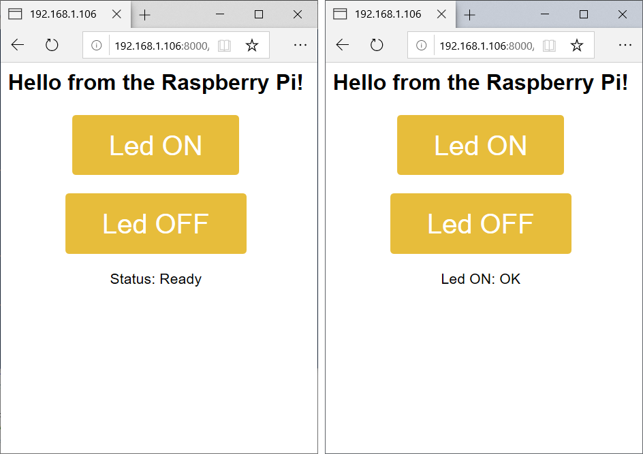Toggle favorite star in the left address bar
Screen dimensions: 643x454
[x=252, y=45]
